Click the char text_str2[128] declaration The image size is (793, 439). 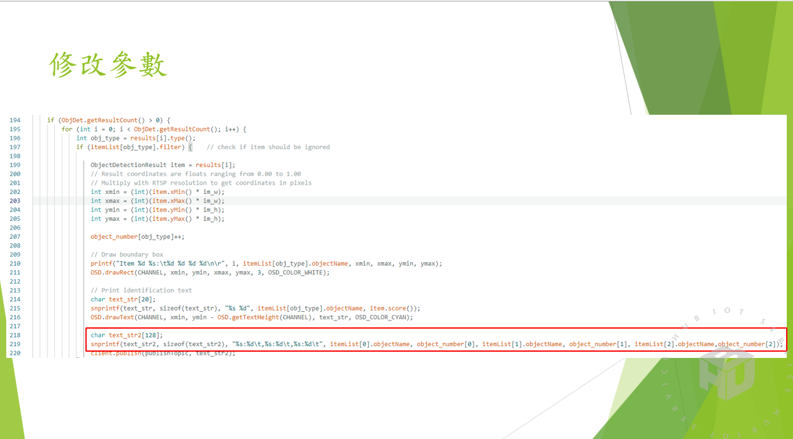tap(127, 335)
